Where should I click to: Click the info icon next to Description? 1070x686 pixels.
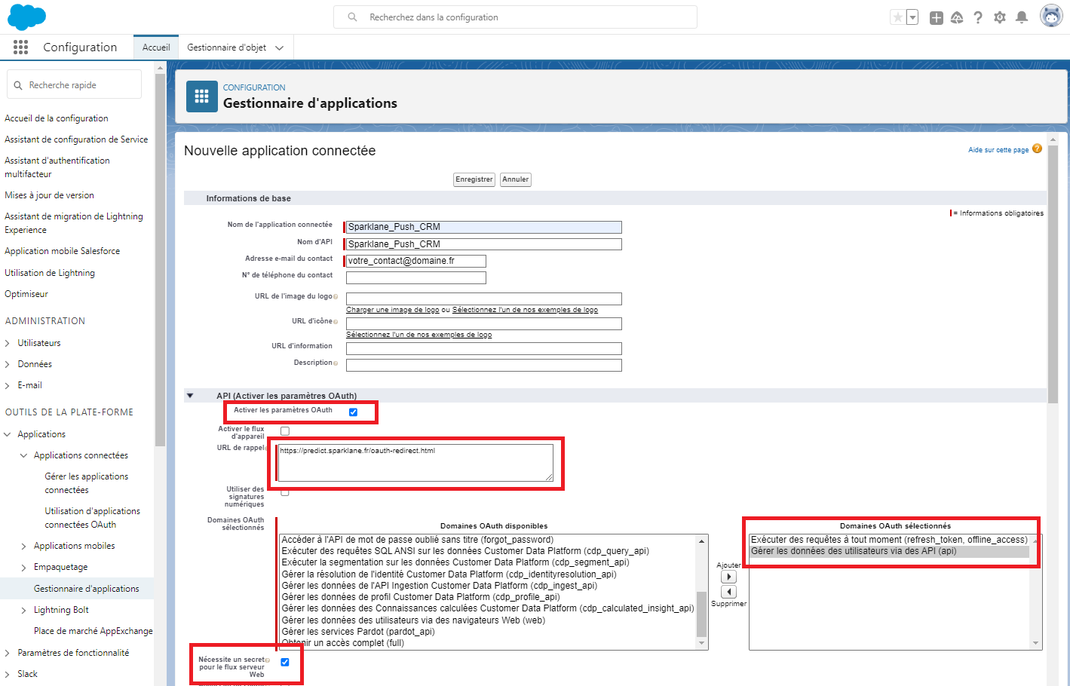[336, 363]
